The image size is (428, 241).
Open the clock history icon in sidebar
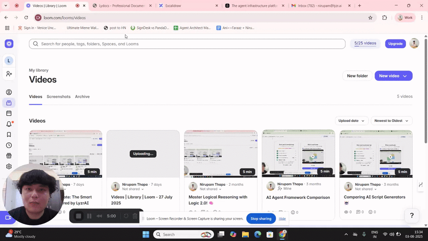click(9, 145)
